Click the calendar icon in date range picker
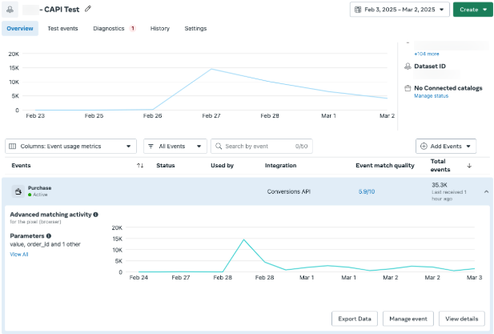Screen dimensions: 494x334 358,10
